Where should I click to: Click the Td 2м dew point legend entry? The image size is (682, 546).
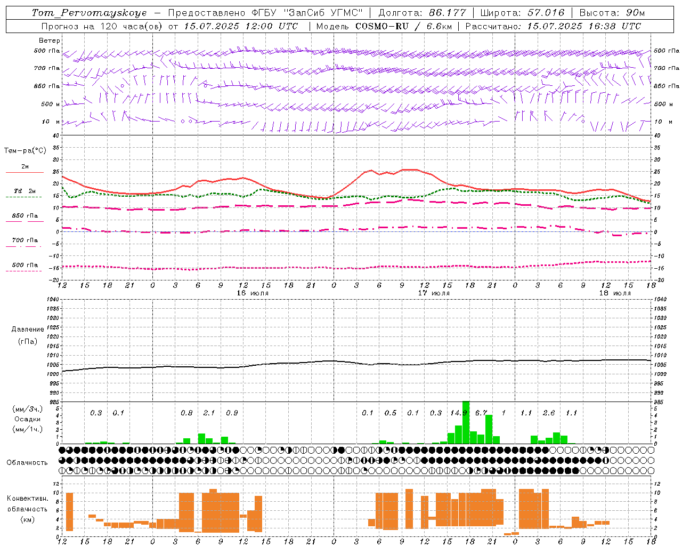pyautogui.click(x=25, y=191)
